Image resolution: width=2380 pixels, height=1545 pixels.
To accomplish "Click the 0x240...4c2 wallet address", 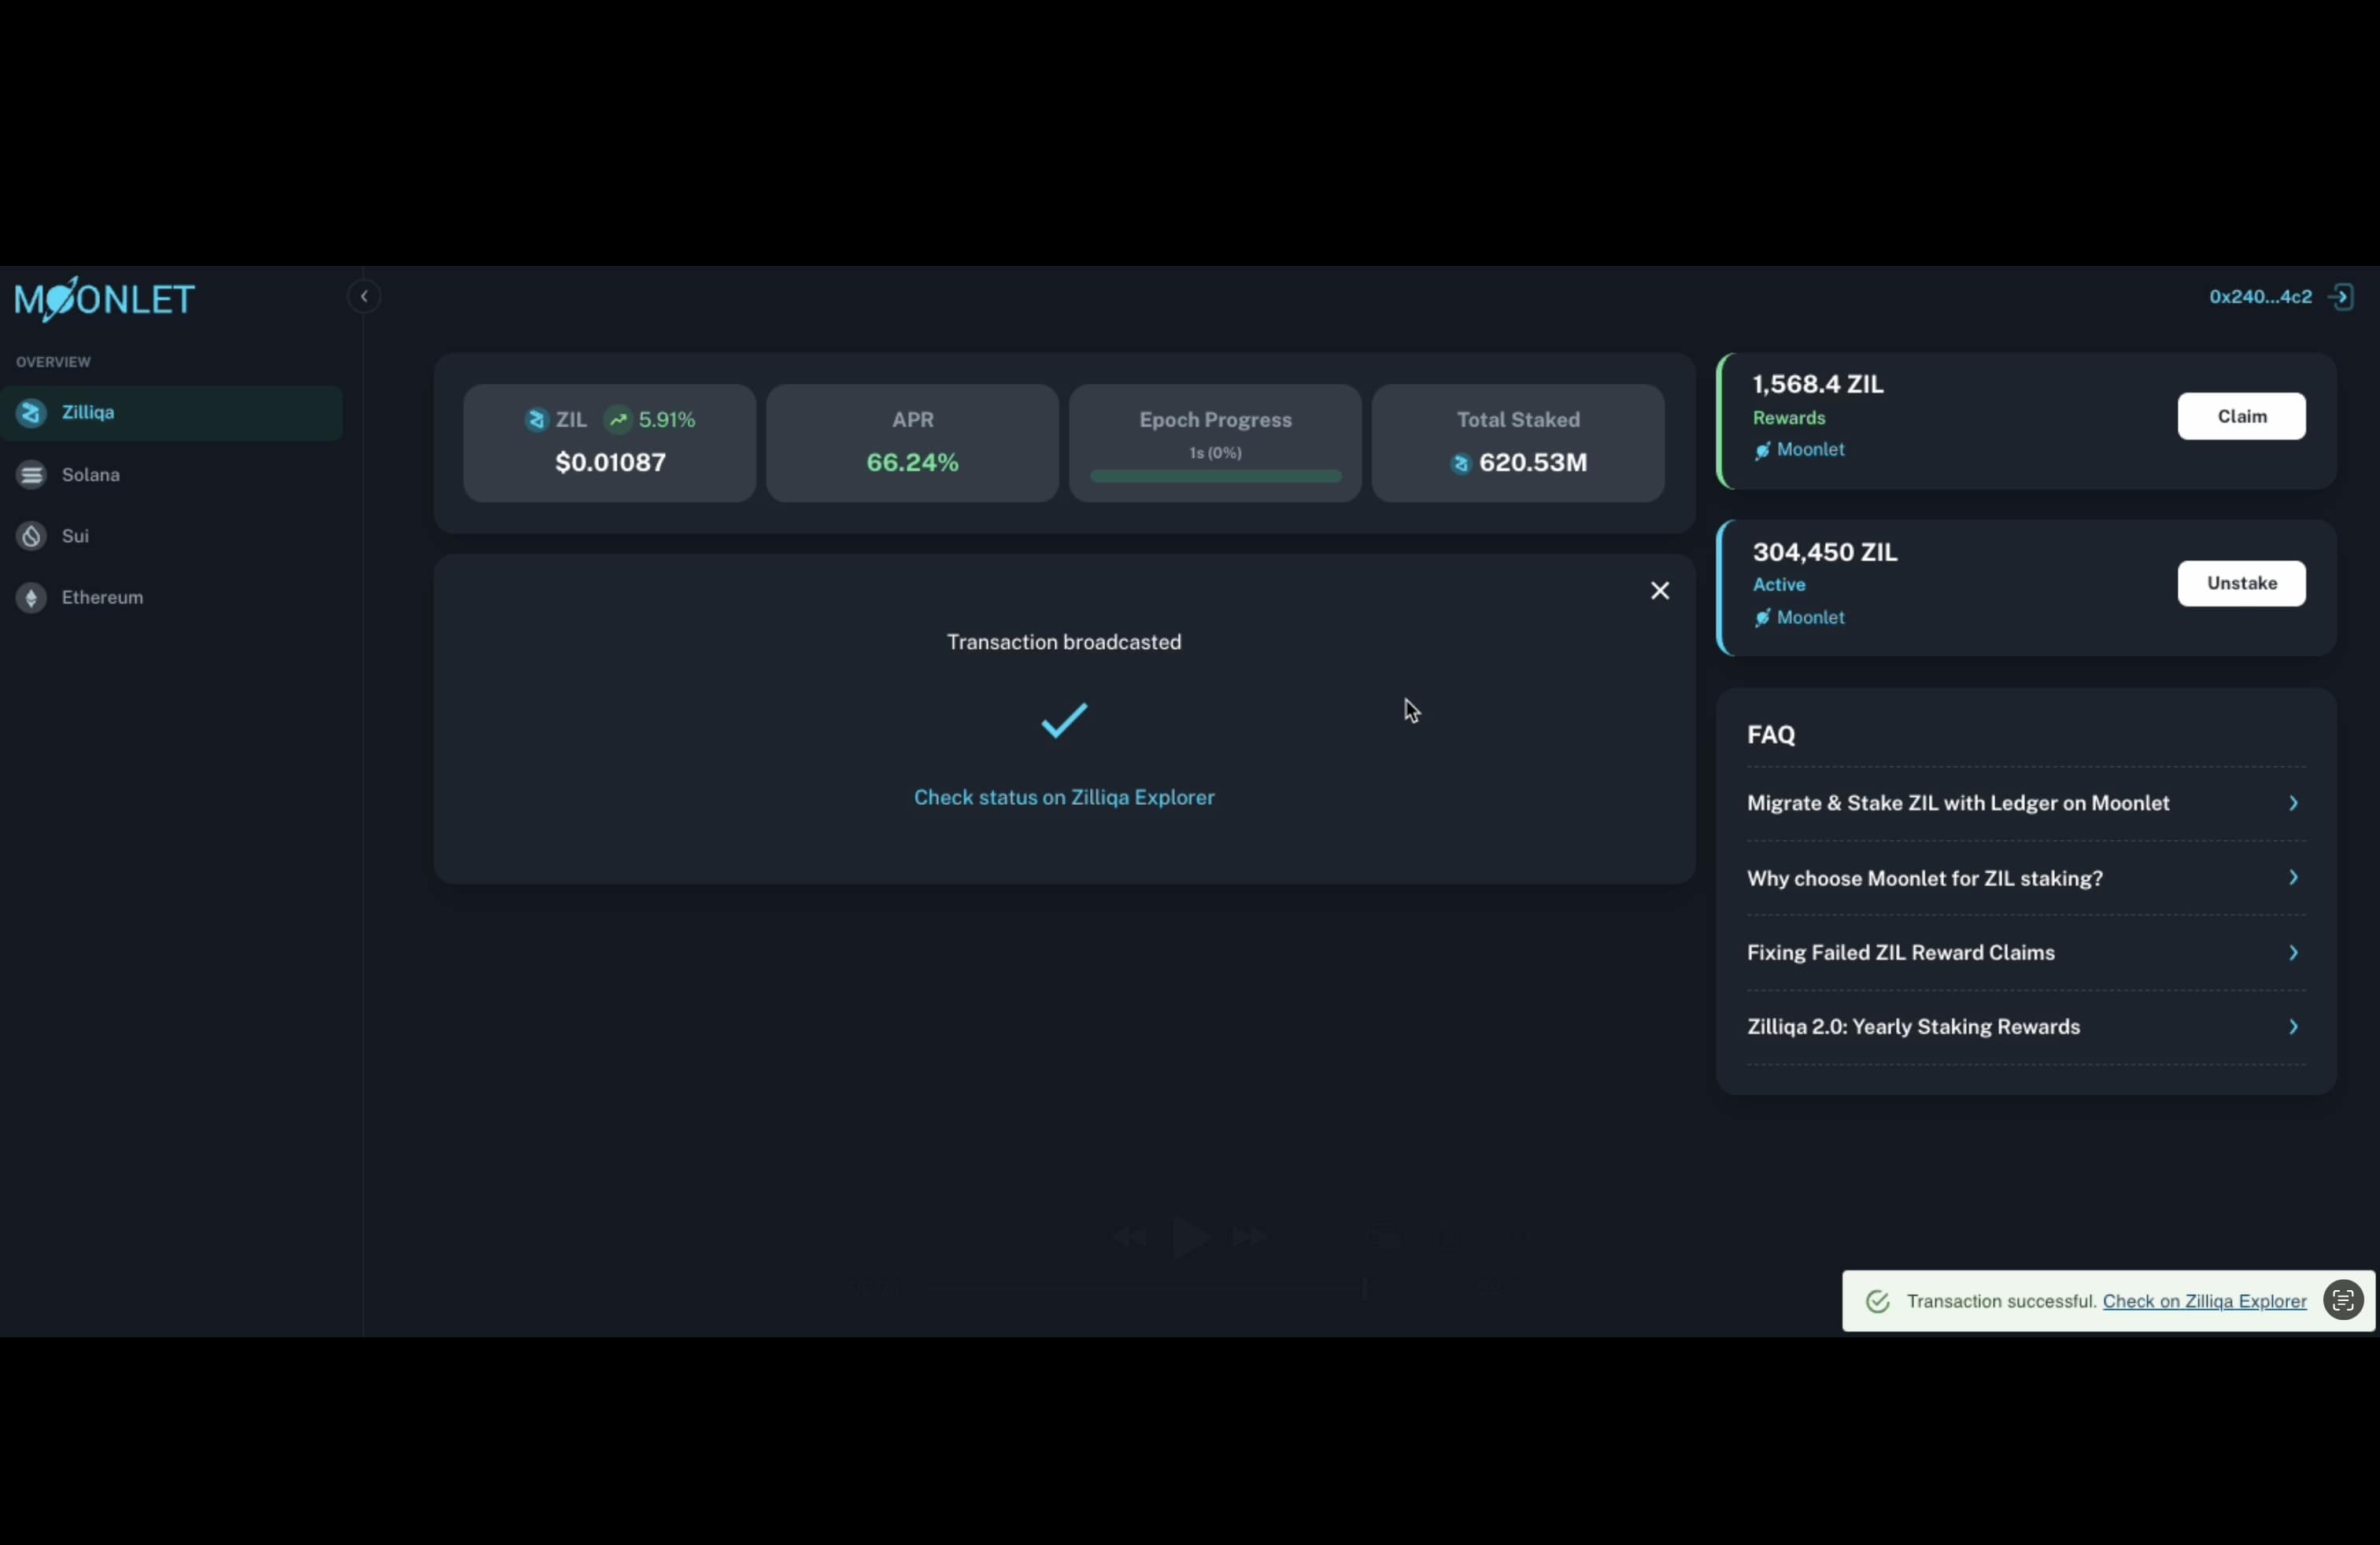I will (2260, 297).
